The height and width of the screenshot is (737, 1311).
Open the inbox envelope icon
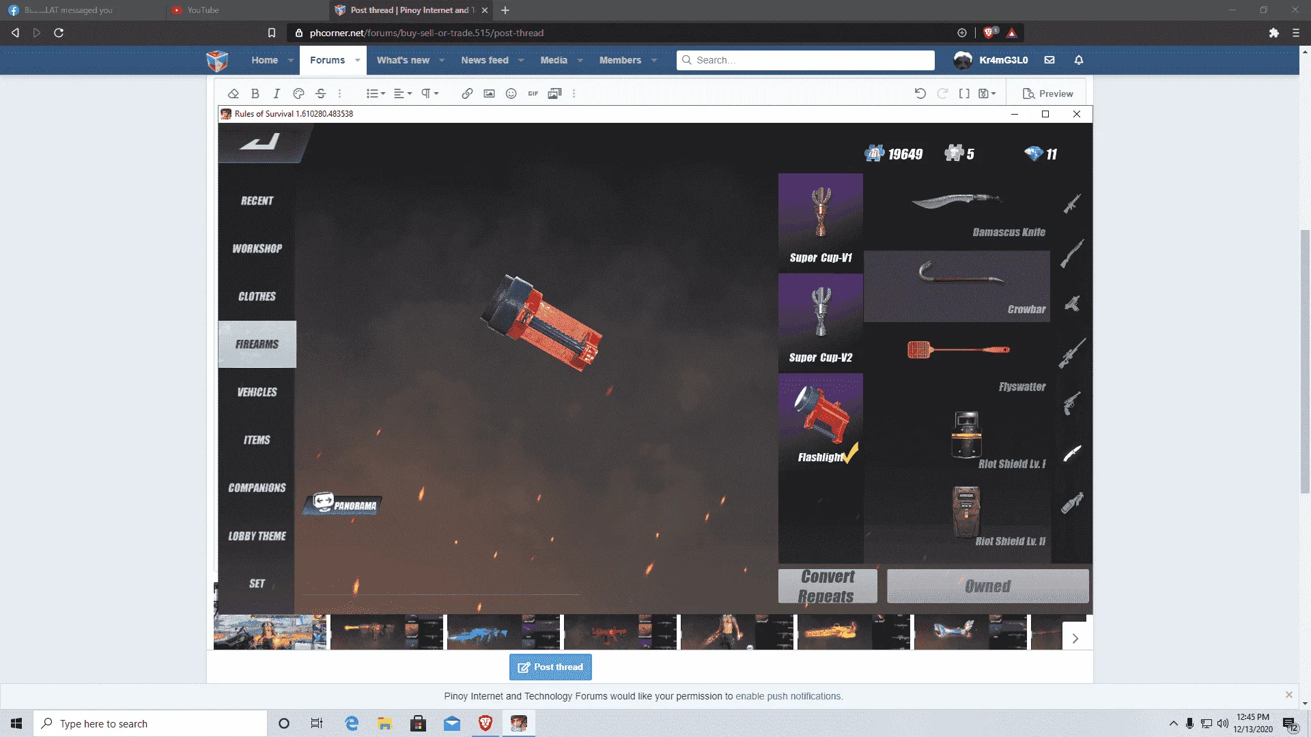(1049, 60)
